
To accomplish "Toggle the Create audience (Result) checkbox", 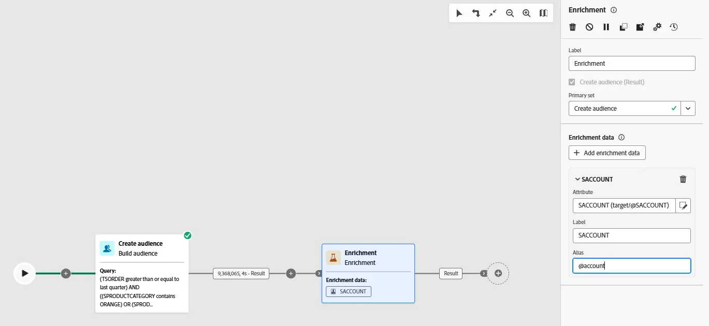I will pyautogui.click(x=572, y=82).
